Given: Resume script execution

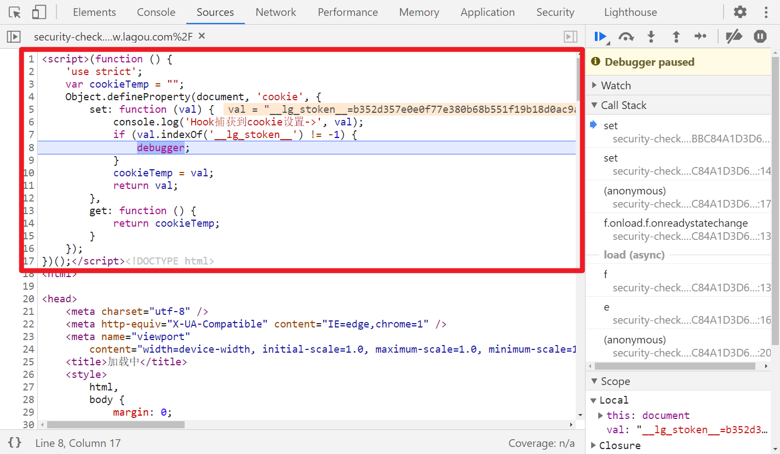Looking at the screenshot, I should pyautogui.click(x=601, y=37).
